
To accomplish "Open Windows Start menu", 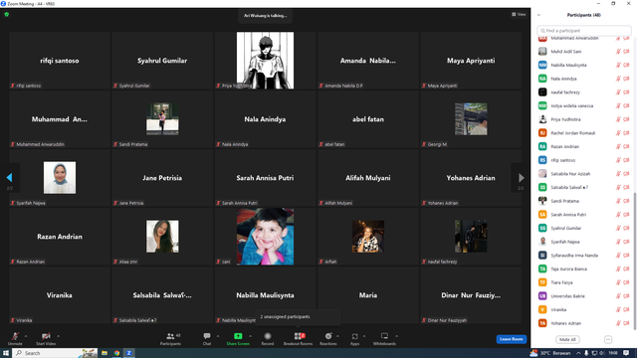I will click(x=6, y=353).
